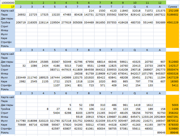
Task: Click cell value 62597
Action: pyautogui.click(x=55, y=129)
